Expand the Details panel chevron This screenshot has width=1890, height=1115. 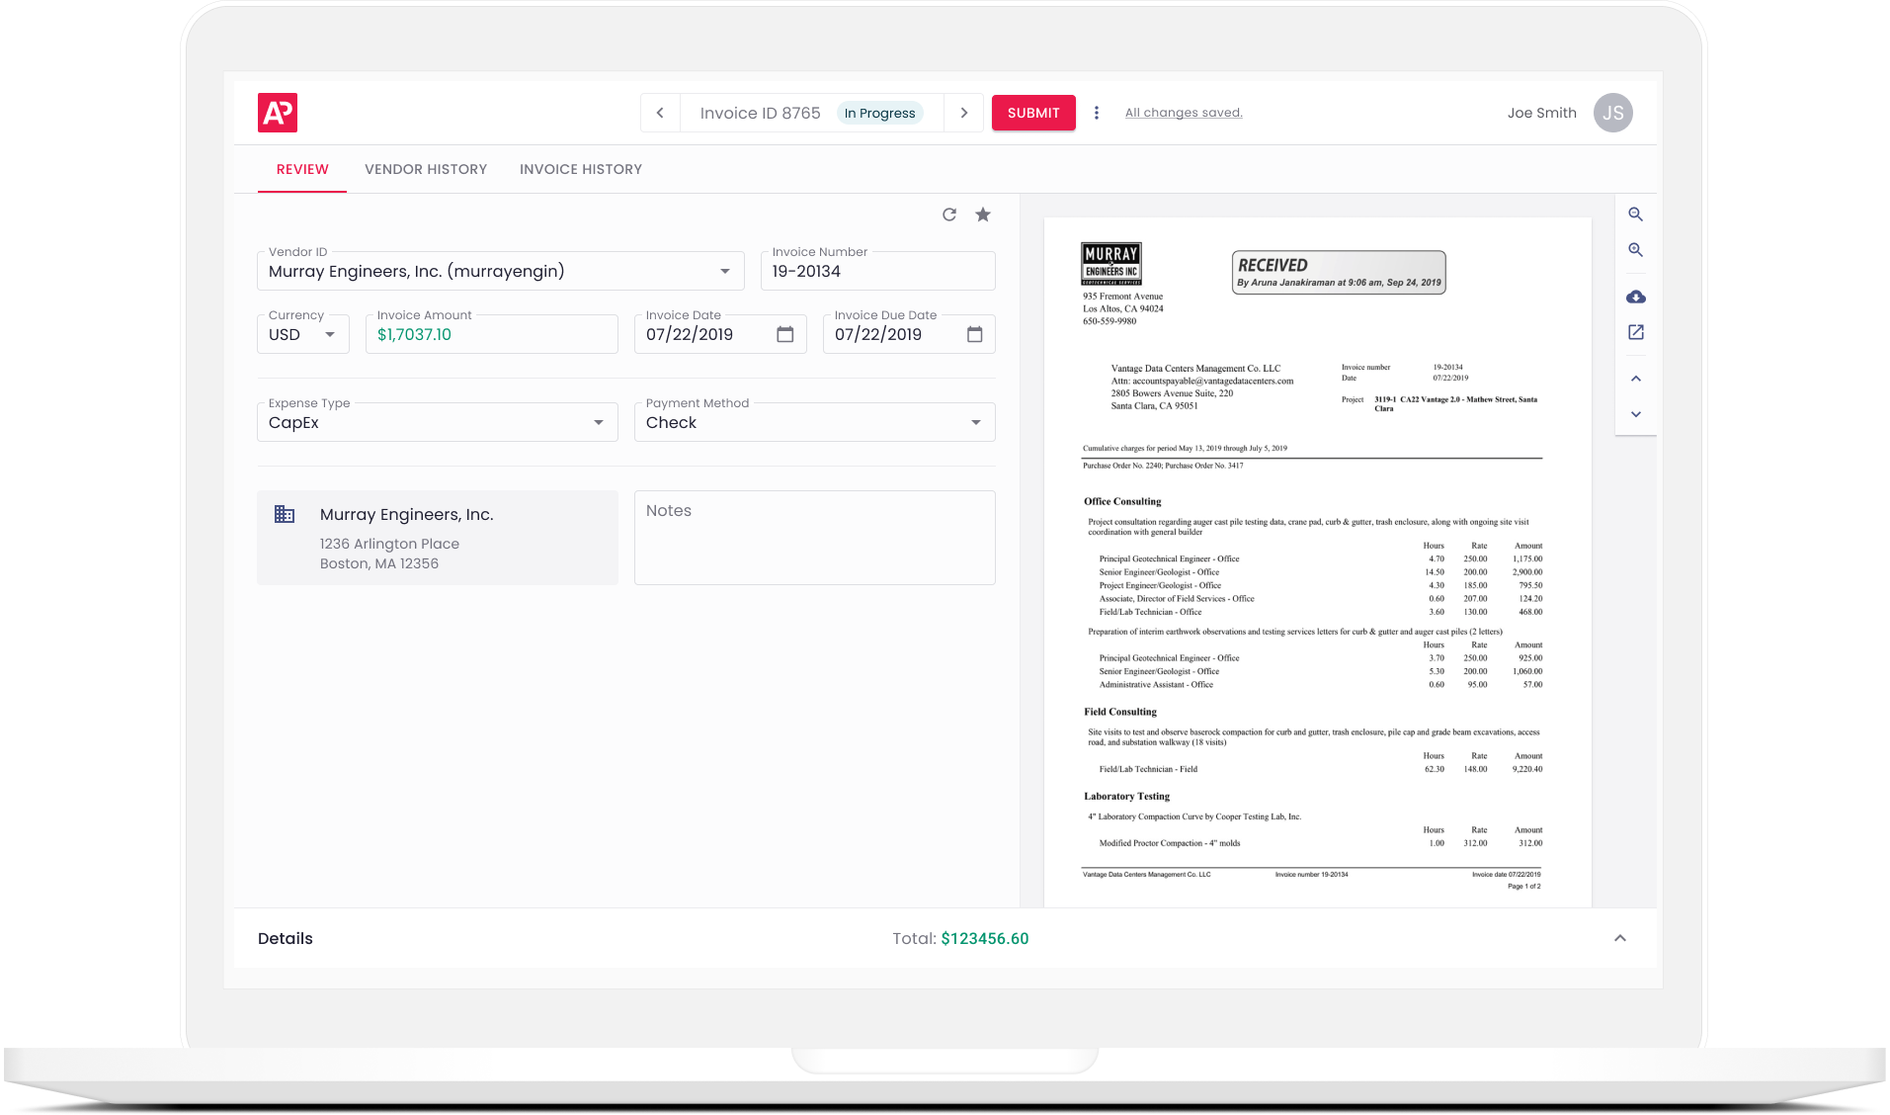tap(1620, 938)
